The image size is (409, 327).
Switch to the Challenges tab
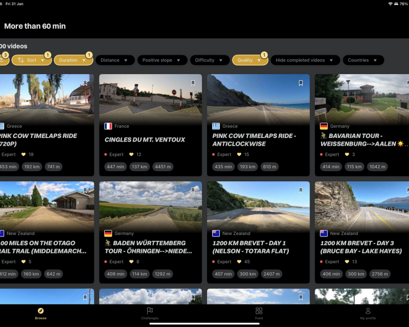(150, 314)
